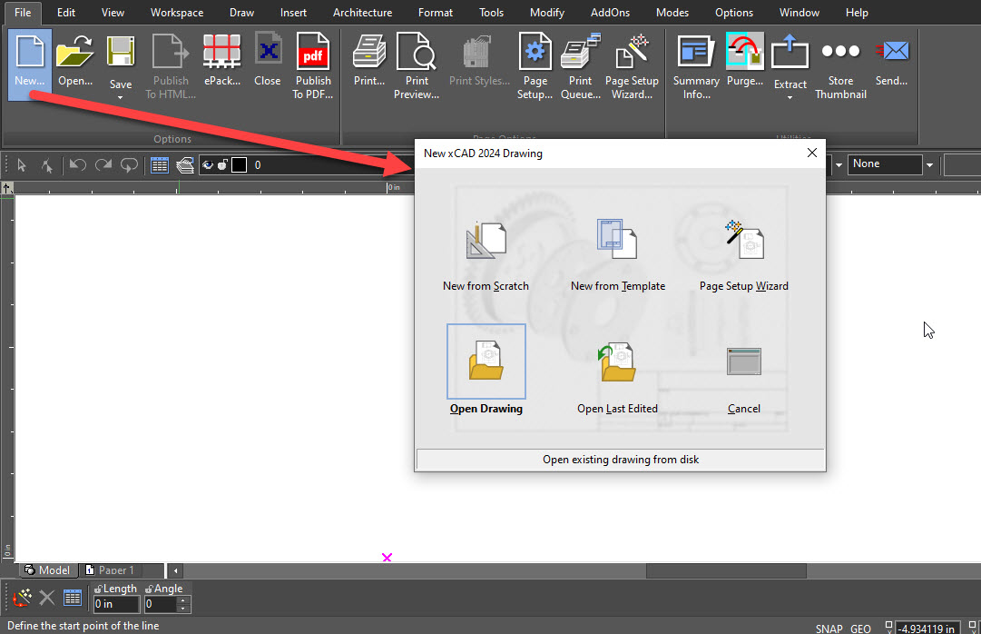Select Page Setup Wizard in dialog

(744, 255)
